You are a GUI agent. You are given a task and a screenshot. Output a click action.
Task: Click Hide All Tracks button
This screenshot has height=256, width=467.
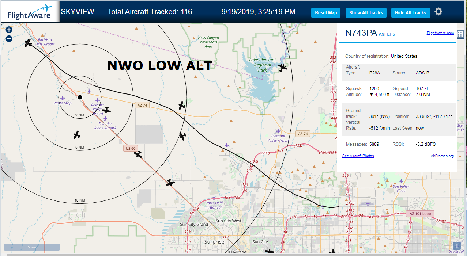pyautogui.click(x=410, y=13)
